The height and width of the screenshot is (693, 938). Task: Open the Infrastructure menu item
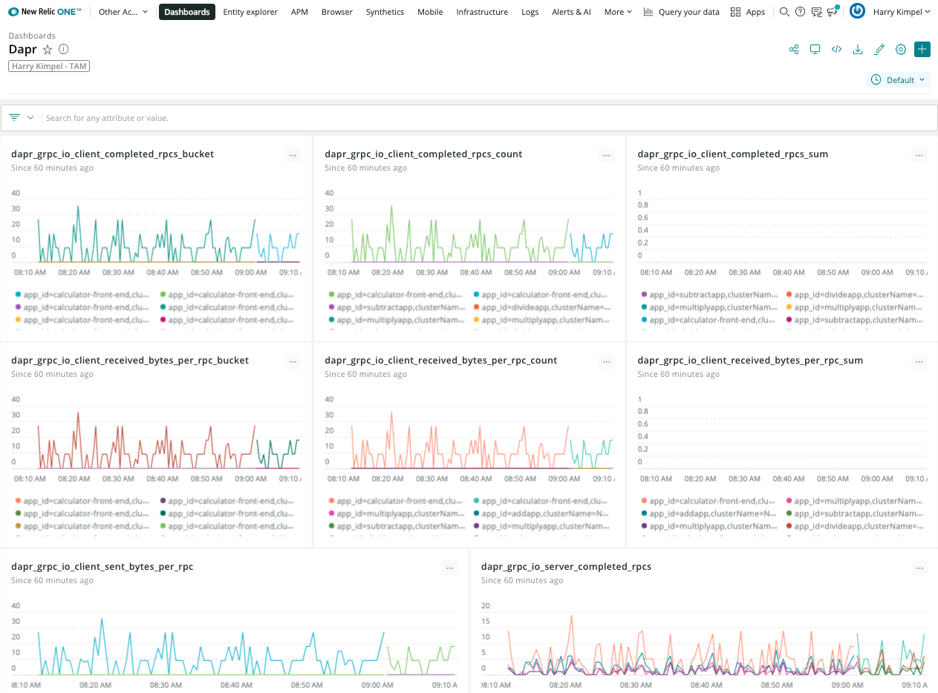click(481, 12)
